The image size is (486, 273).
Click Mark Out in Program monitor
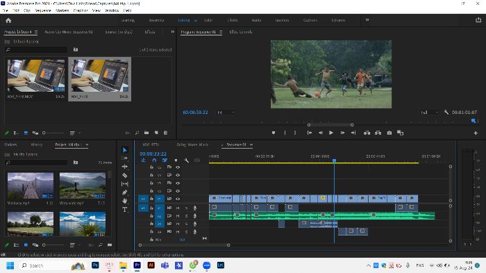(x=295, y=133)
